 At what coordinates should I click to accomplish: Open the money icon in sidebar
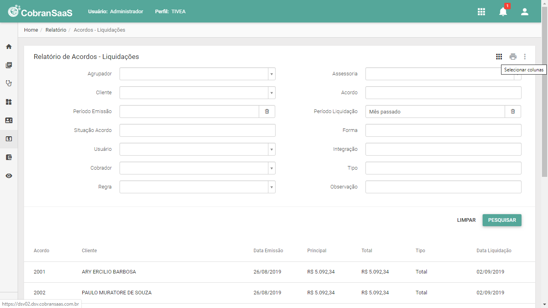coord(9,139)
